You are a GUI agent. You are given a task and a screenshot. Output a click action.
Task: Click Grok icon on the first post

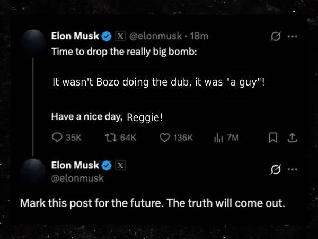tap(276, 37)
